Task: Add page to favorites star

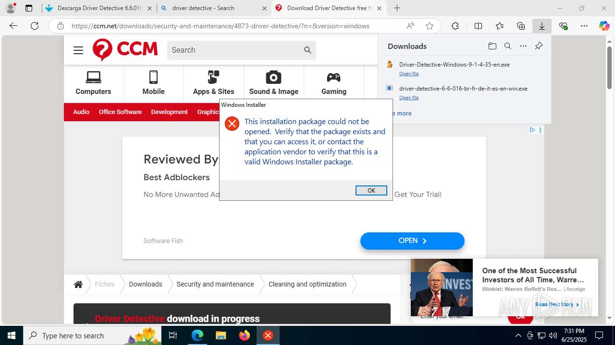Action: (430, 26)
